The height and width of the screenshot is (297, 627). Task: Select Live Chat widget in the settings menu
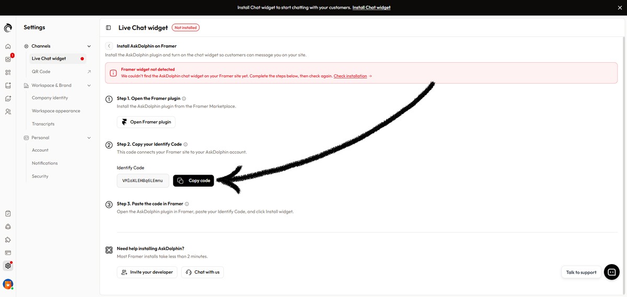coord(56,59)
